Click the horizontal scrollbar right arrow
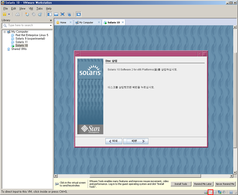 coord(231,176)
